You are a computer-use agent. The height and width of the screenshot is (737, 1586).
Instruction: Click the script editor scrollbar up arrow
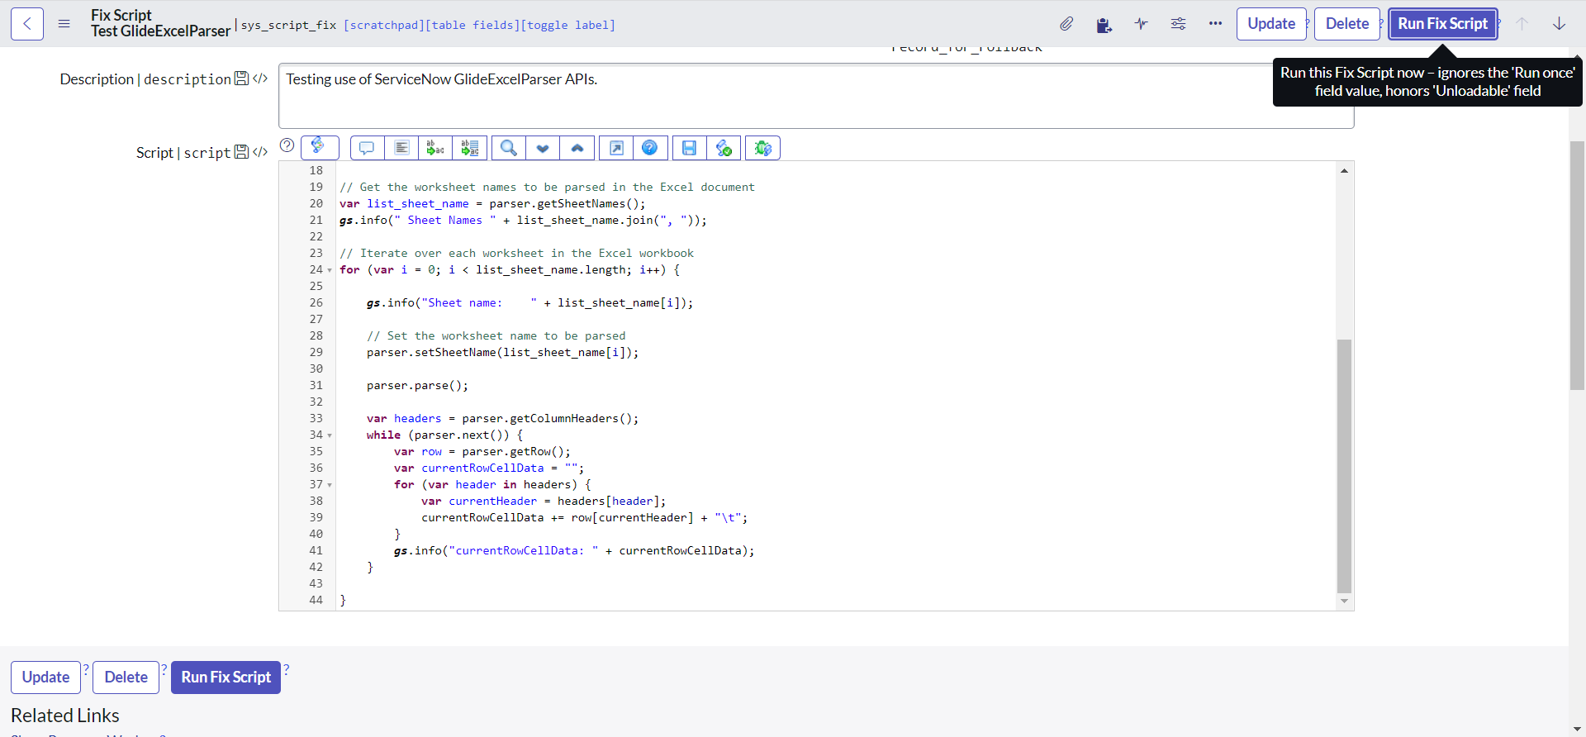point(1344,170)
